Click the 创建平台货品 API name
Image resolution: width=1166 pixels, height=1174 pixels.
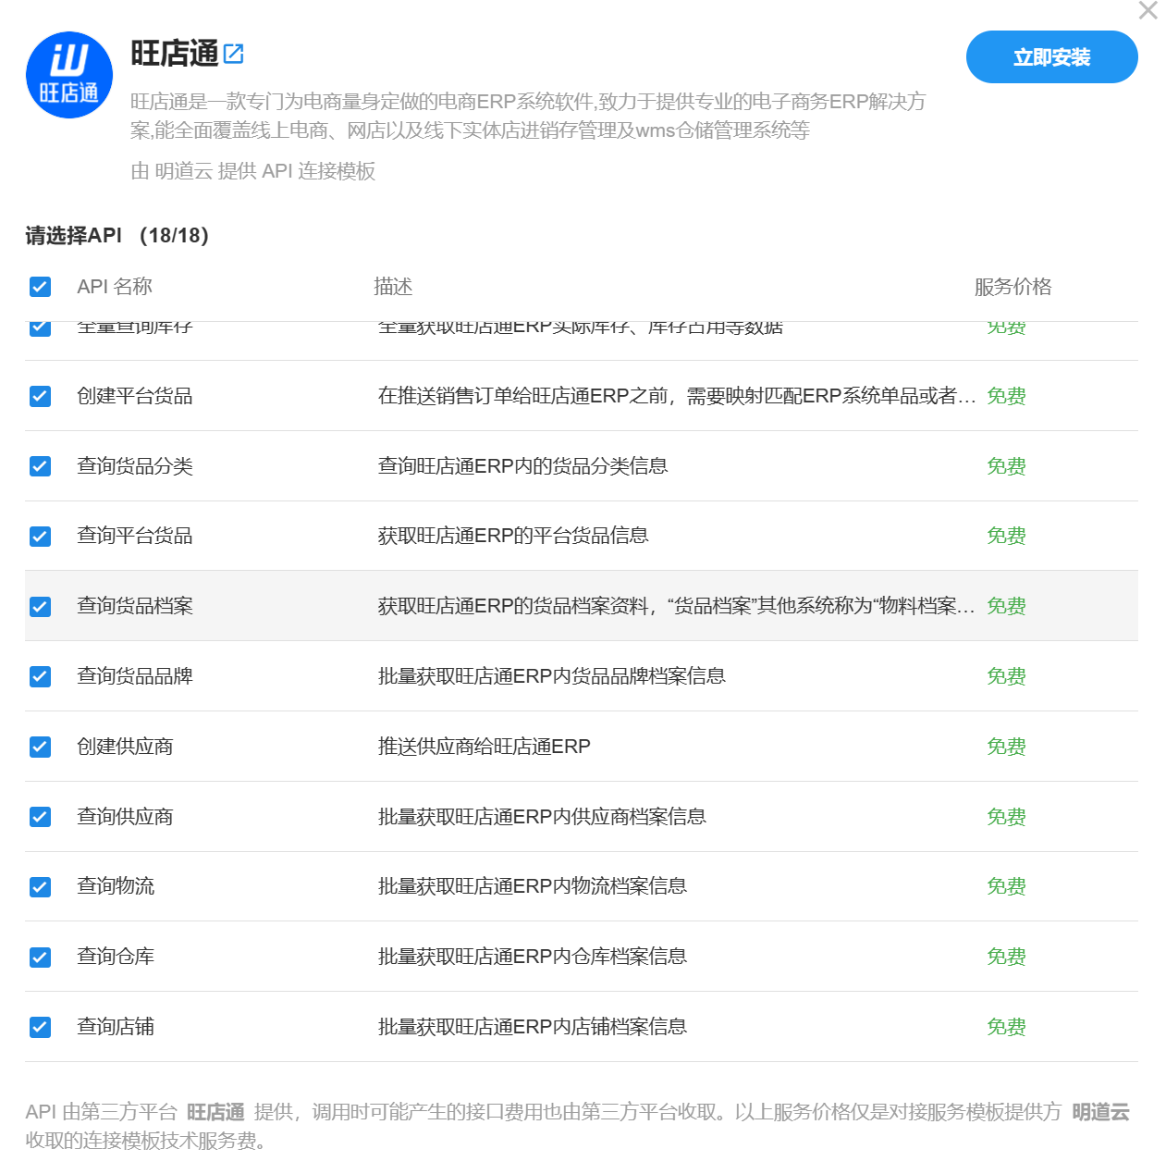pos(135,396)
